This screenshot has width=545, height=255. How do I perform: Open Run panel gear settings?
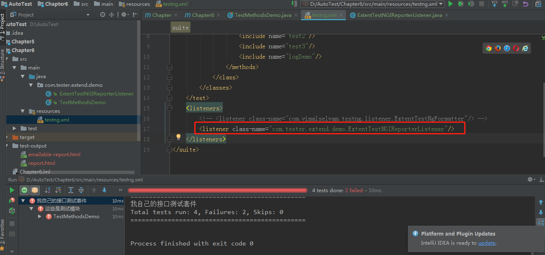(531, 179)
